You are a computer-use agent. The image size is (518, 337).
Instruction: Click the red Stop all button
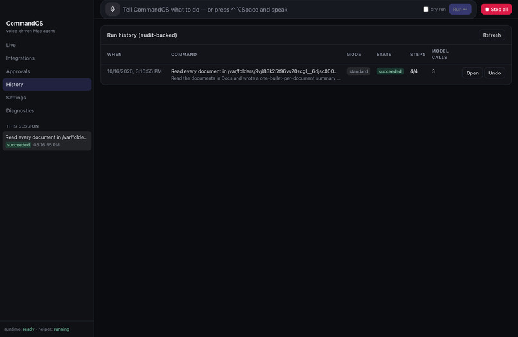[496, 9]
